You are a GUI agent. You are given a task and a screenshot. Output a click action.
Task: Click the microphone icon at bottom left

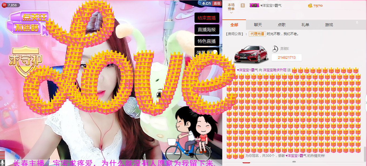coord(3,163)
